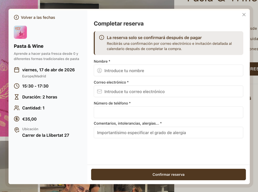Focus the Número de teléfono input field

[169, 112]
